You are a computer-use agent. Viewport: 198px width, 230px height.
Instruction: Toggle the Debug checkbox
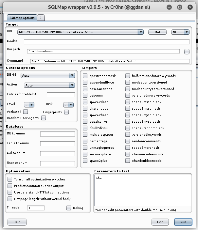coord(69,208)
